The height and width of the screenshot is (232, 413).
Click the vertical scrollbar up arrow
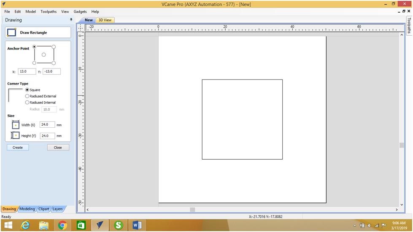tap(402, 34)
